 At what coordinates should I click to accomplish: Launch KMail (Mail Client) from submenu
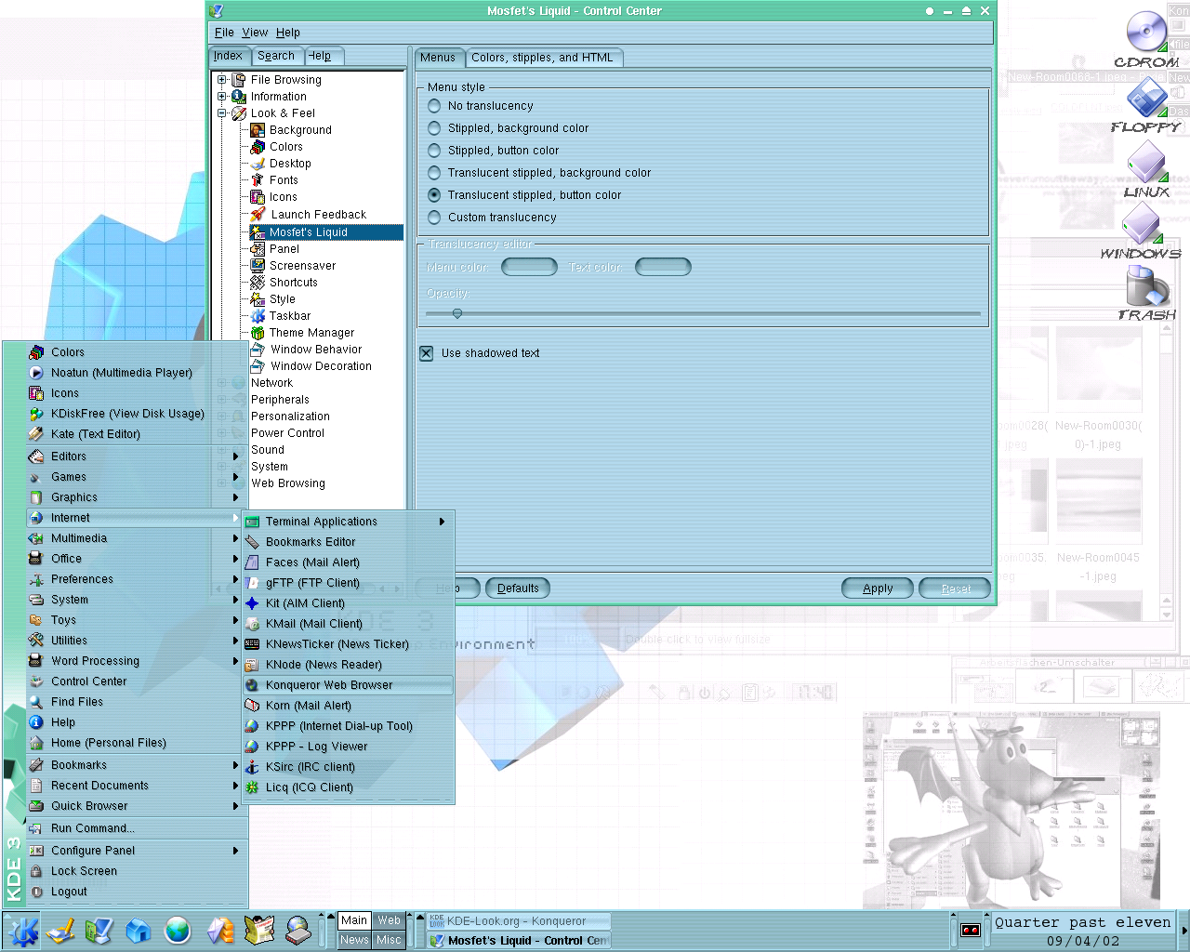click(x=348, y=624)
